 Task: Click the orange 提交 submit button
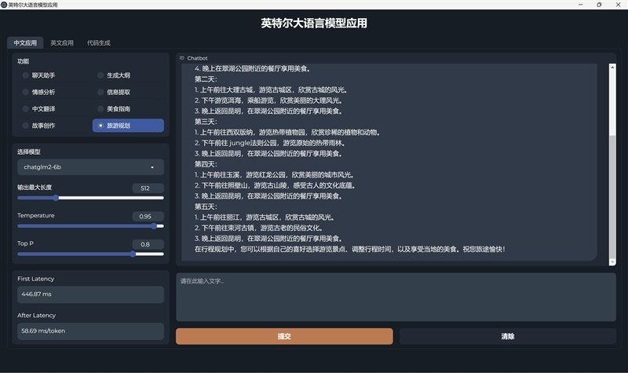click(284, 336)
